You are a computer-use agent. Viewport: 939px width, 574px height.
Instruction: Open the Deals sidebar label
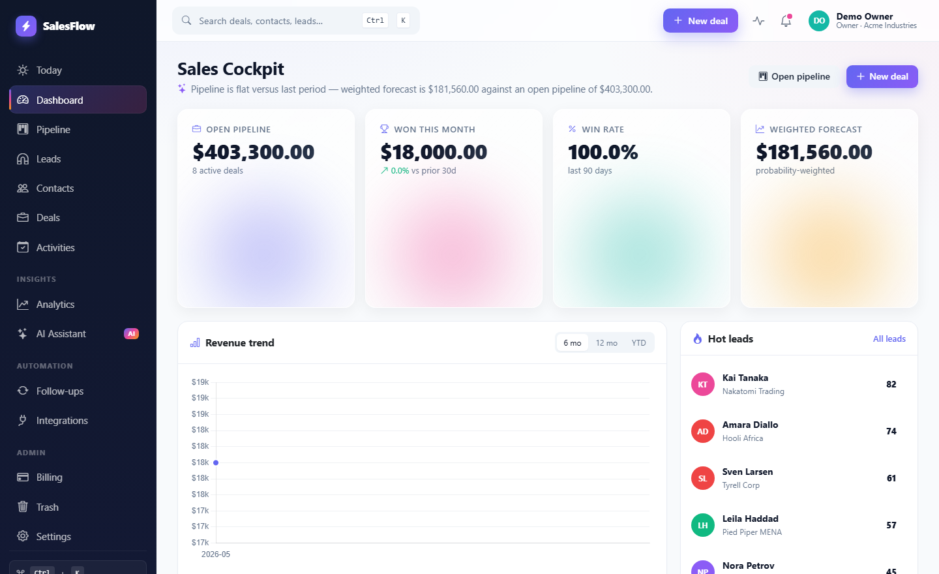(x=48, y=217)
